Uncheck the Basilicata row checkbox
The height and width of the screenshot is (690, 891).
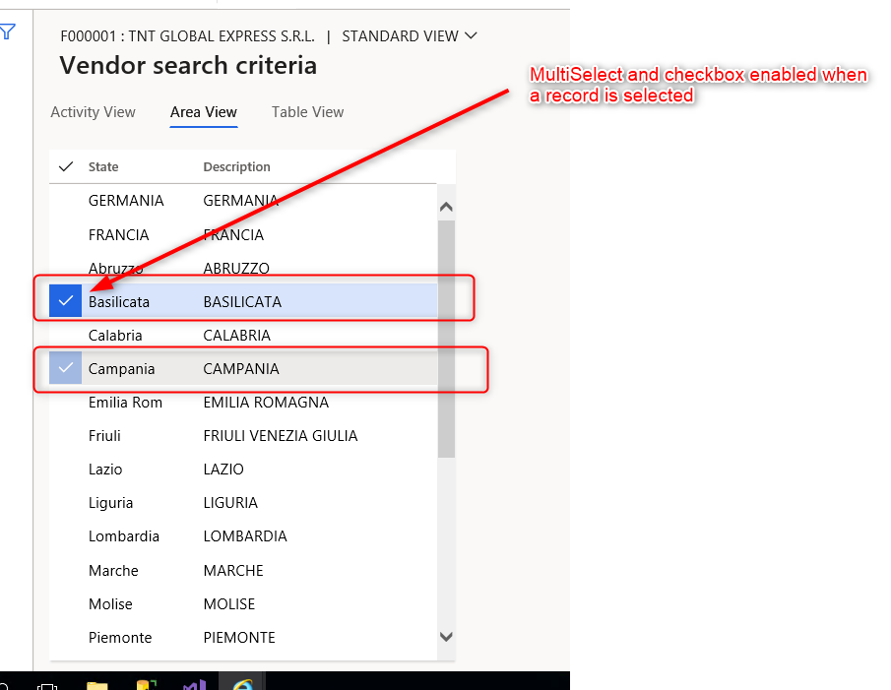click(x=64, y=300)
